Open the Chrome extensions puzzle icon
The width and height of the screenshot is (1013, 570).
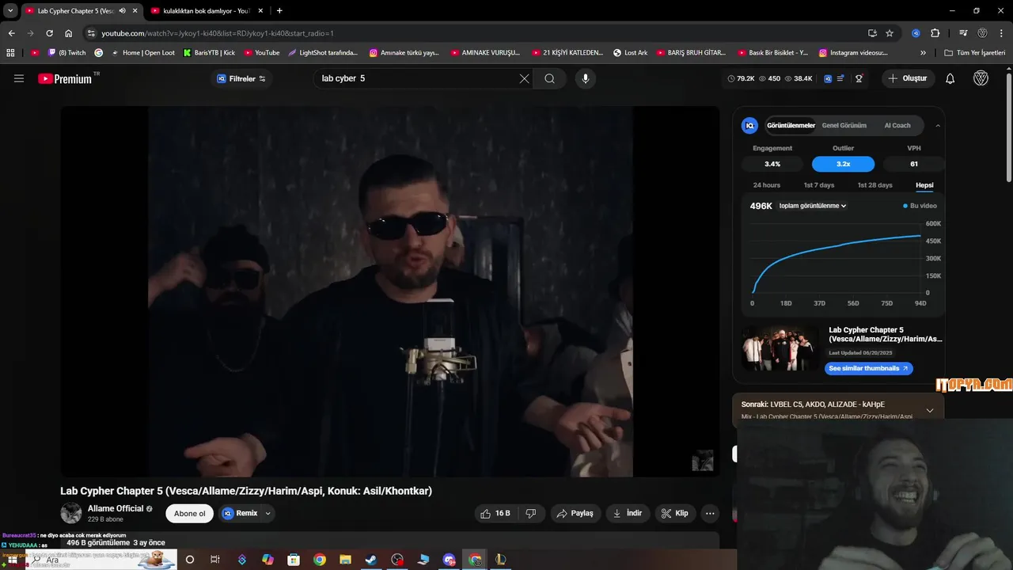coord(935,33)
